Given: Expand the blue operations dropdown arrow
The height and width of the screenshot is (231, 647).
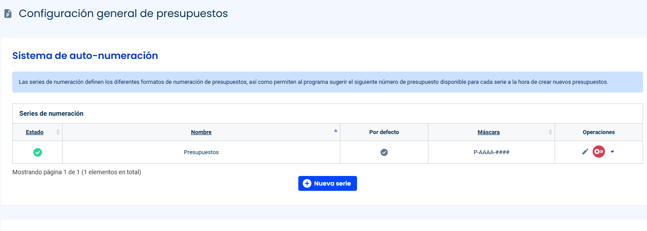Looking at the screenshot, I should tap(612, 152).
